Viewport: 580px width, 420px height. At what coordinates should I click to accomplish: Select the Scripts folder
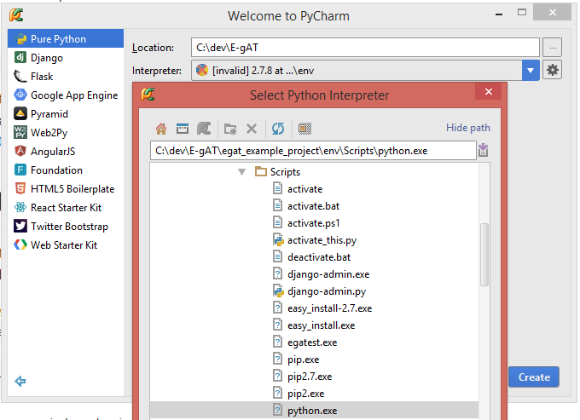(x=285, y=172)
